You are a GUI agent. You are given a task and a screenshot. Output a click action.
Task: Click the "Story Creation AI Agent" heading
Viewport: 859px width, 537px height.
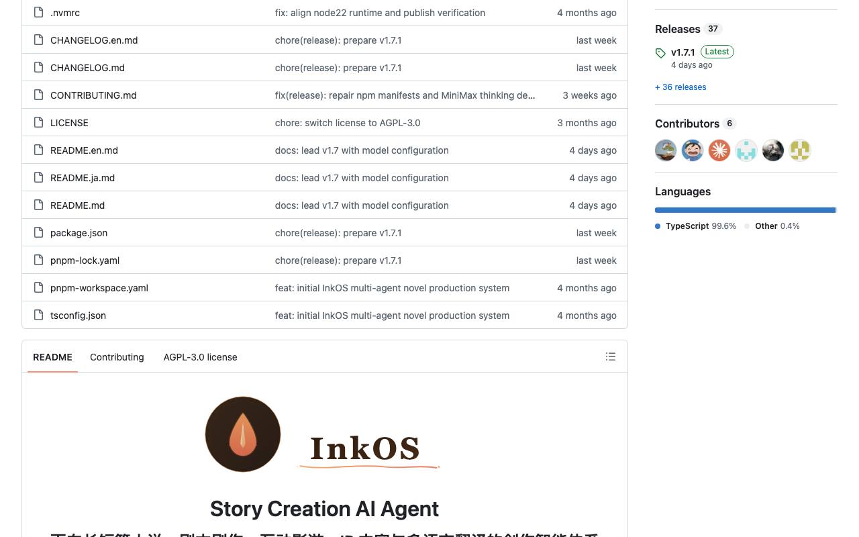(325, 509)
